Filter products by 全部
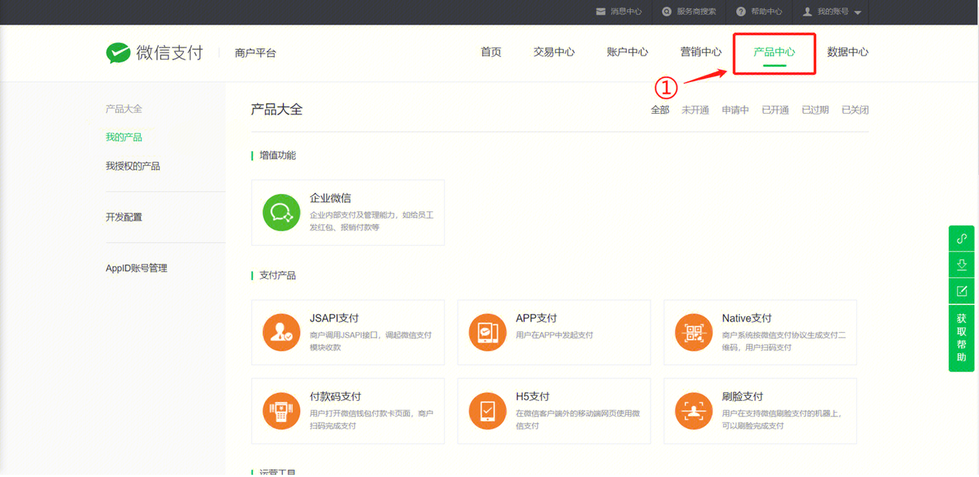 click(660, 110)
